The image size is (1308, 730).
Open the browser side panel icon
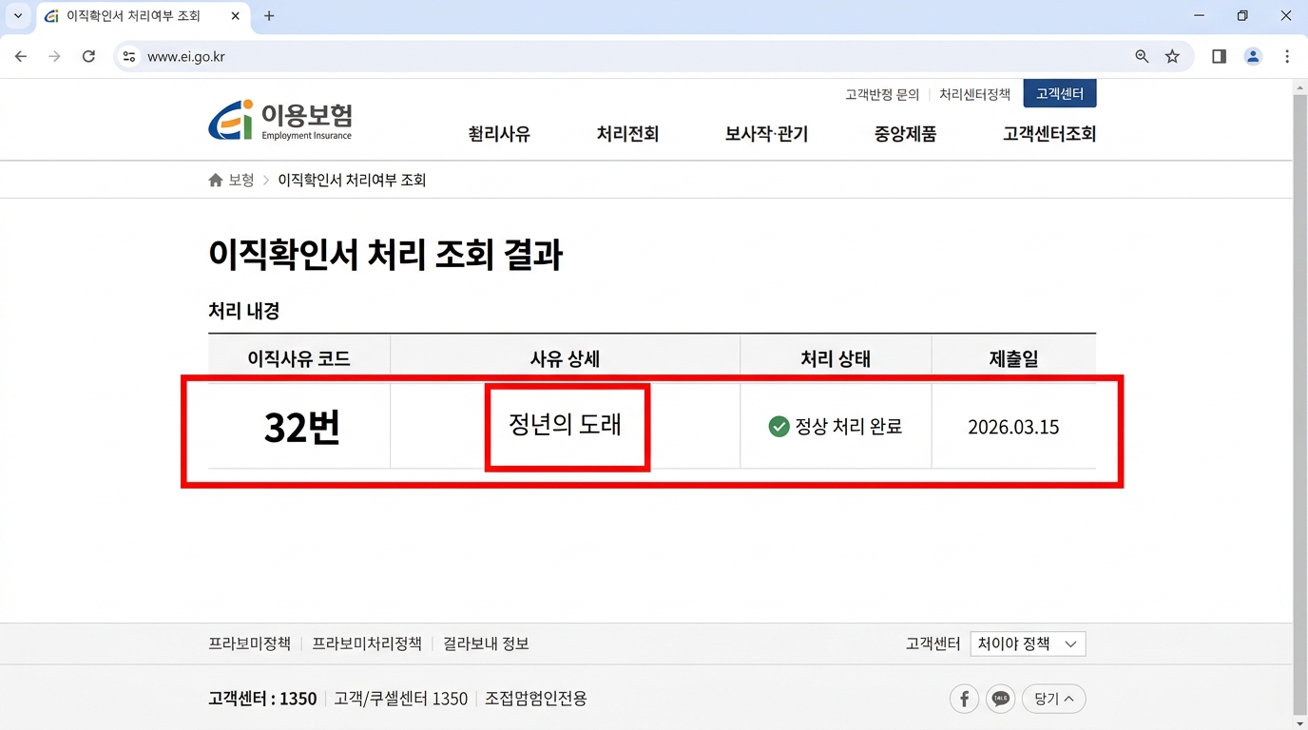click(x=1218, y=56)
